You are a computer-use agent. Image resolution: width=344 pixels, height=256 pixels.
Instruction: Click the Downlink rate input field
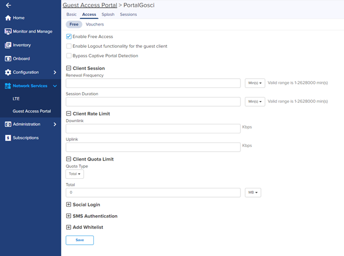tap(153, 128)
